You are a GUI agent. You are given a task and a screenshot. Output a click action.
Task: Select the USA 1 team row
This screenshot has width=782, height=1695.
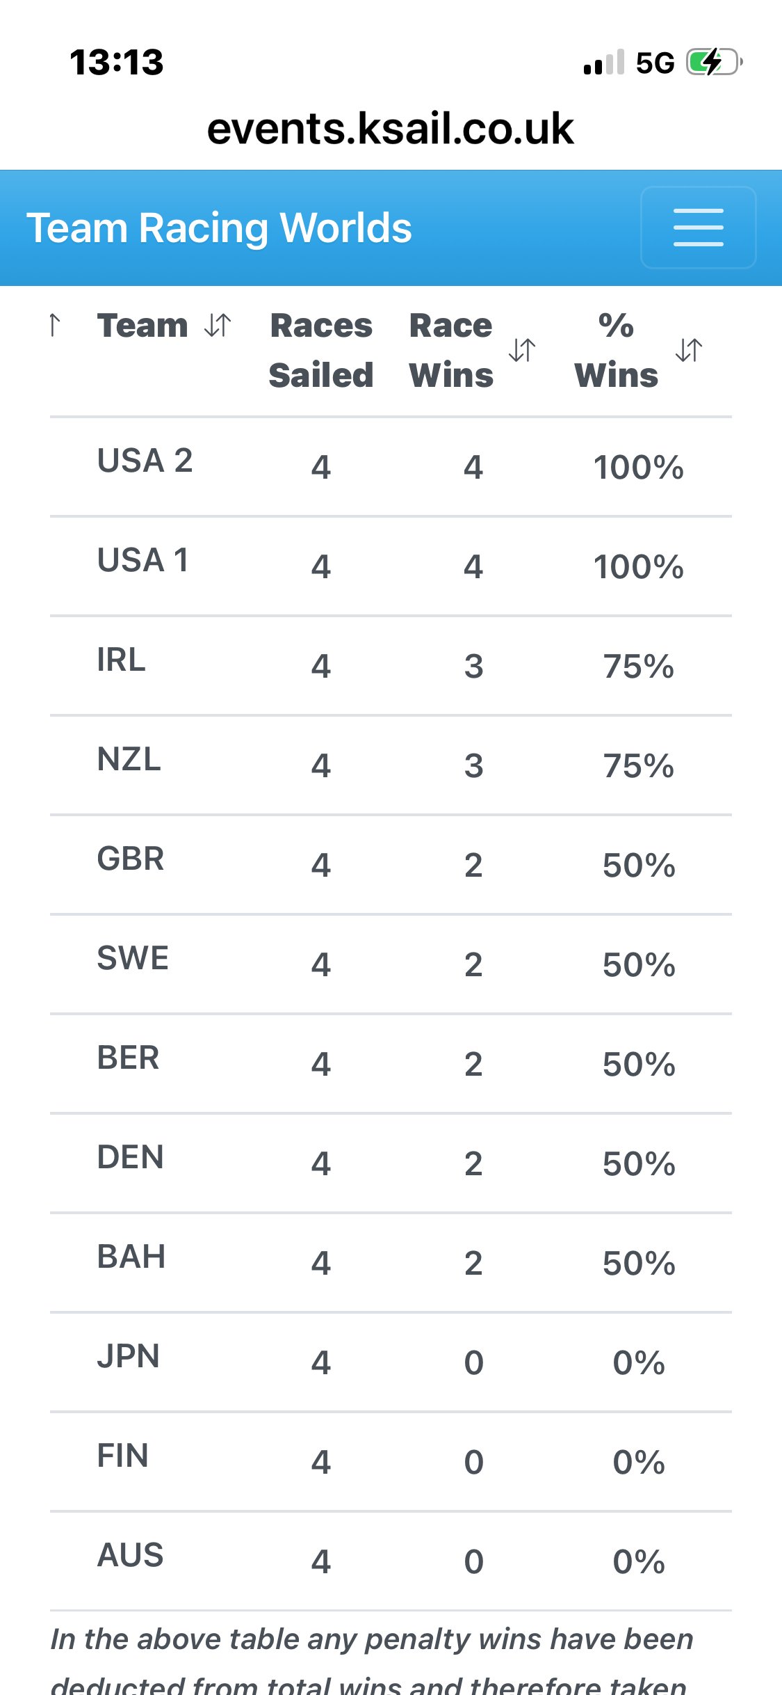(x=391, y=566)
